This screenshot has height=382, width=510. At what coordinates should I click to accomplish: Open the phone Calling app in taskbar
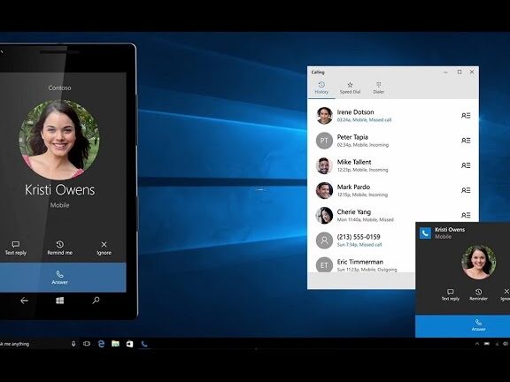coord(144,344)
